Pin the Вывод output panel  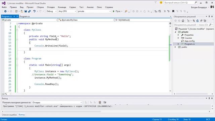tap(209, 98)
